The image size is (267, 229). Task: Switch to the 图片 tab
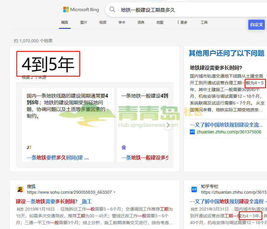click(84, 22)
